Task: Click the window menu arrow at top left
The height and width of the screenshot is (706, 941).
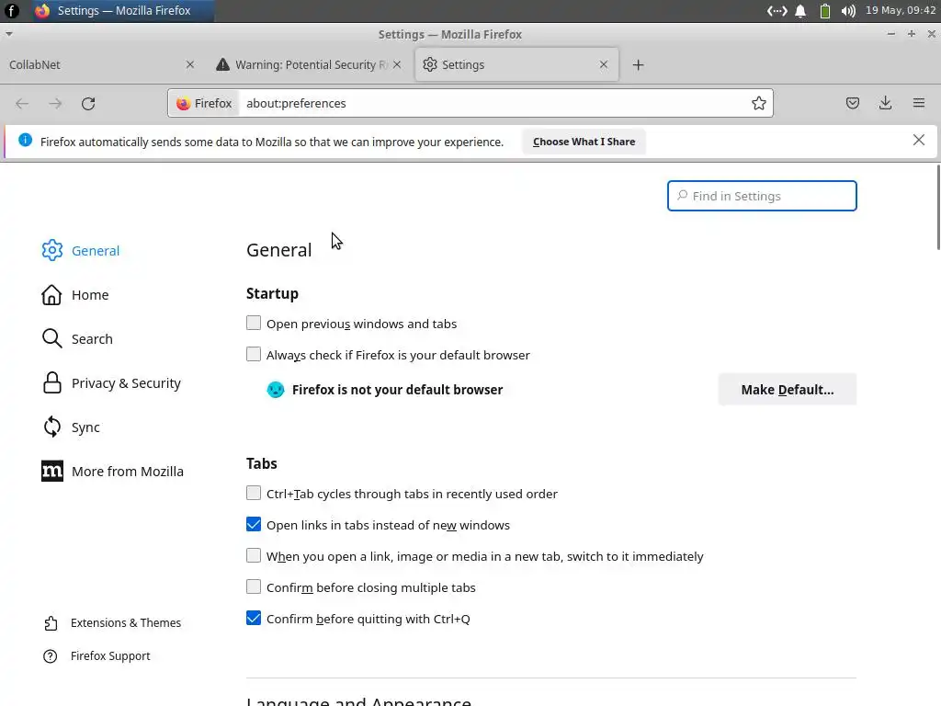Action: [x=9, y=34]
